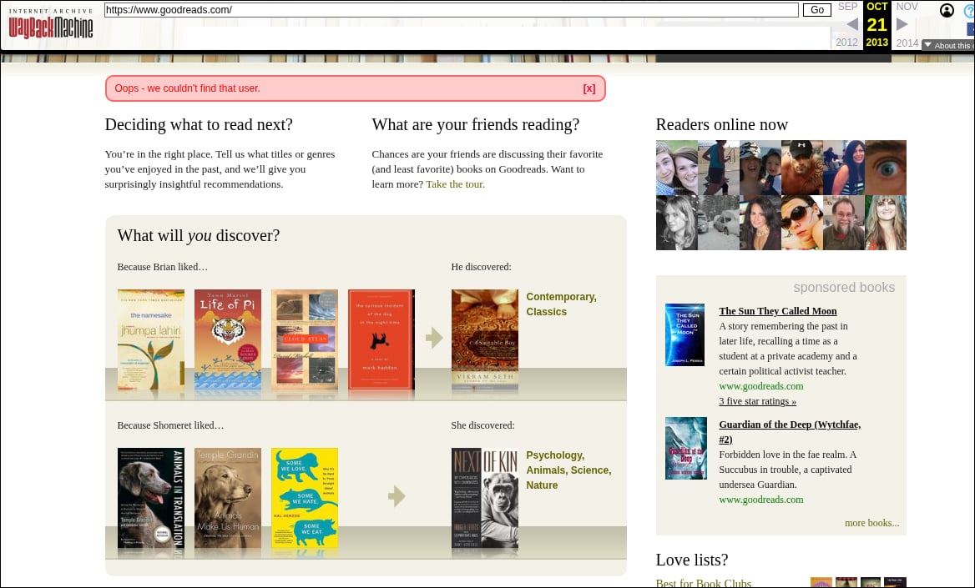
Task: Click the bearded man with glasses avatar
Action: point(843,223)
